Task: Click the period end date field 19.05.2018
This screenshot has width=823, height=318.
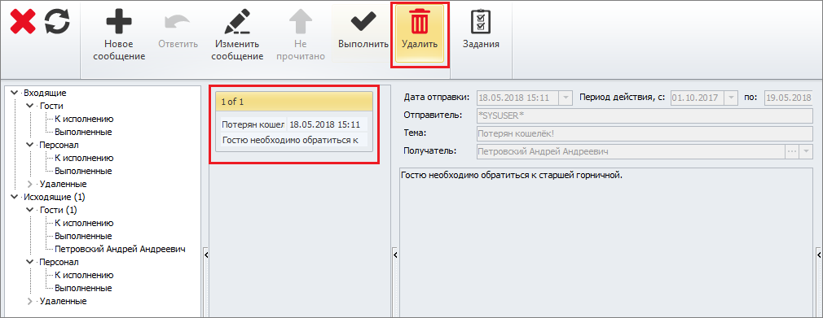Action: (789, 98)
